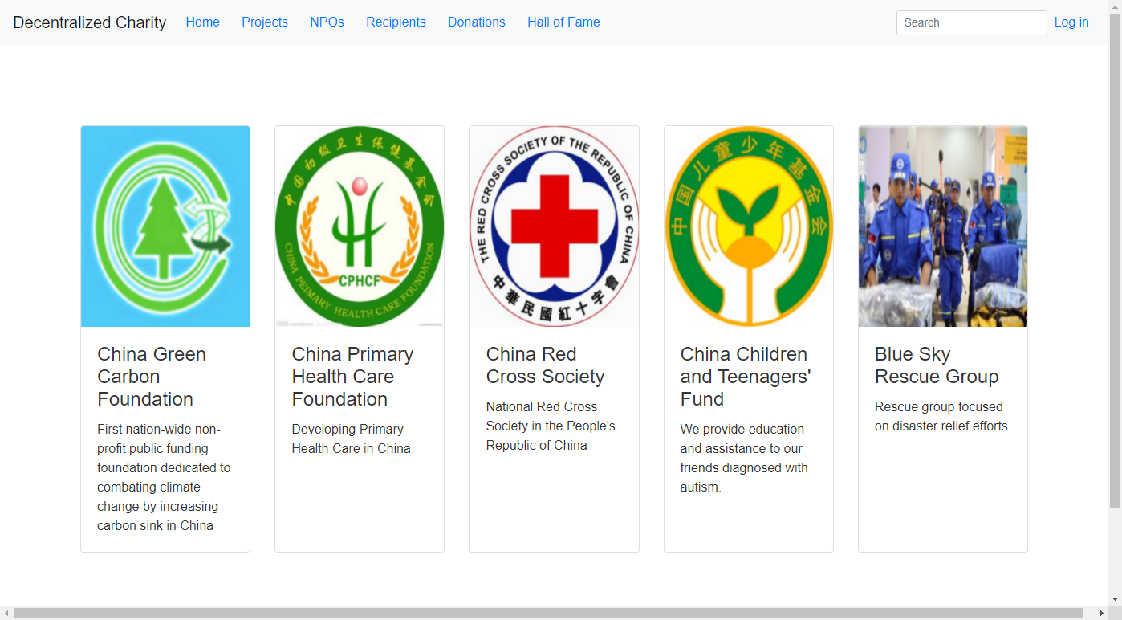Click the description about combating climate change

click(164, 477)
